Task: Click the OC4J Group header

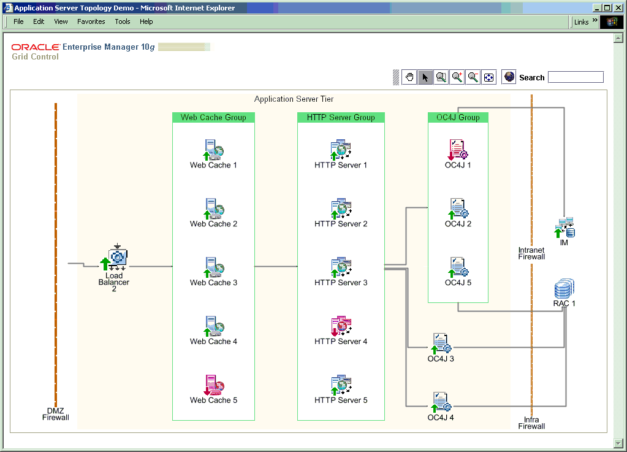Action: pos(458,118)
